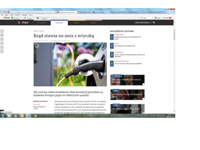This screenshot has height=150, width=200.
Task: Open the Ekonomia navigation tab
Action: [59, 23]
